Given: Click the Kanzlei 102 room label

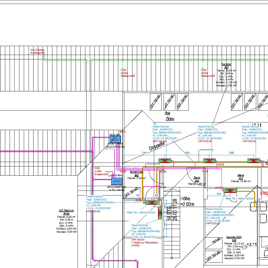Looking at the screenshot, I should pyautogui.click(x=226, y=66).
